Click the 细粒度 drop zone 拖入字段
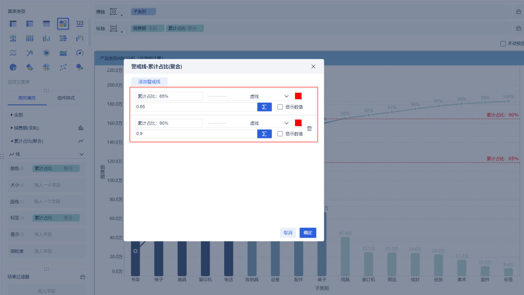524x295 pixels. (x=59, y=251)
